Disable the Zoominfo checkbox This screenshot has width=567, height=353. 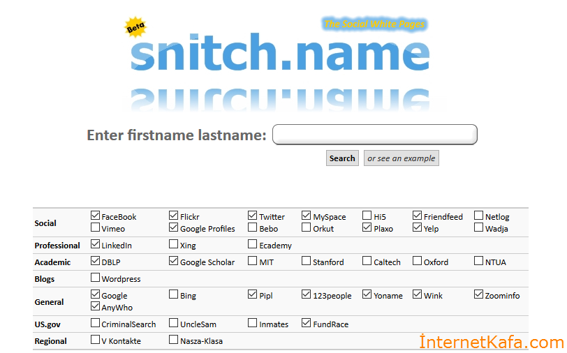point(479,294)
